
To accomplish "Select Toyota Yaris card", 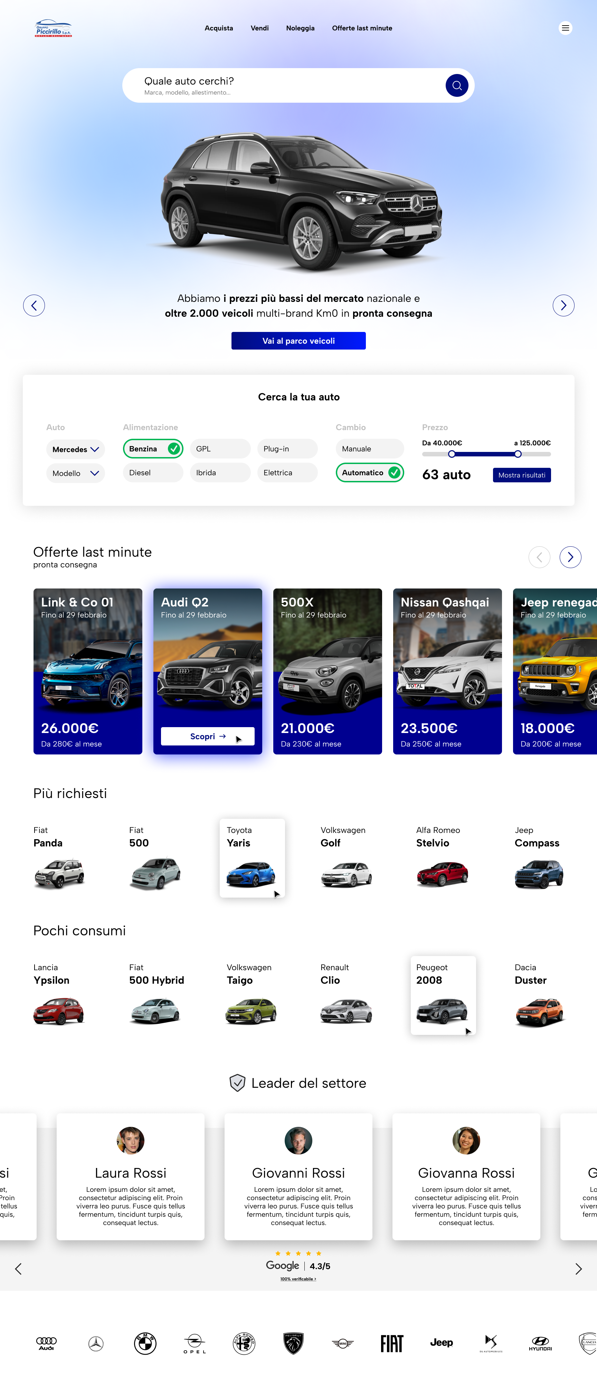I will coord(252,858).
